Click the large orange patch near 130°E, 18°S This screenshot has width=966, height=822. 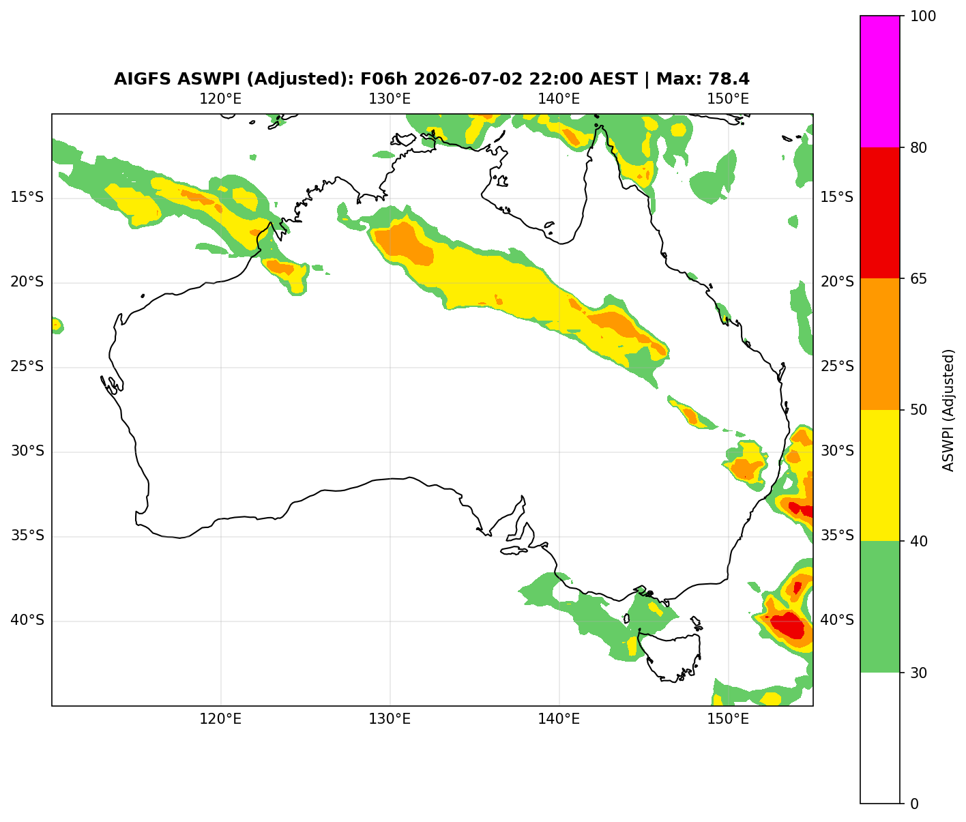pyautogui.click(x=405, y=244)
